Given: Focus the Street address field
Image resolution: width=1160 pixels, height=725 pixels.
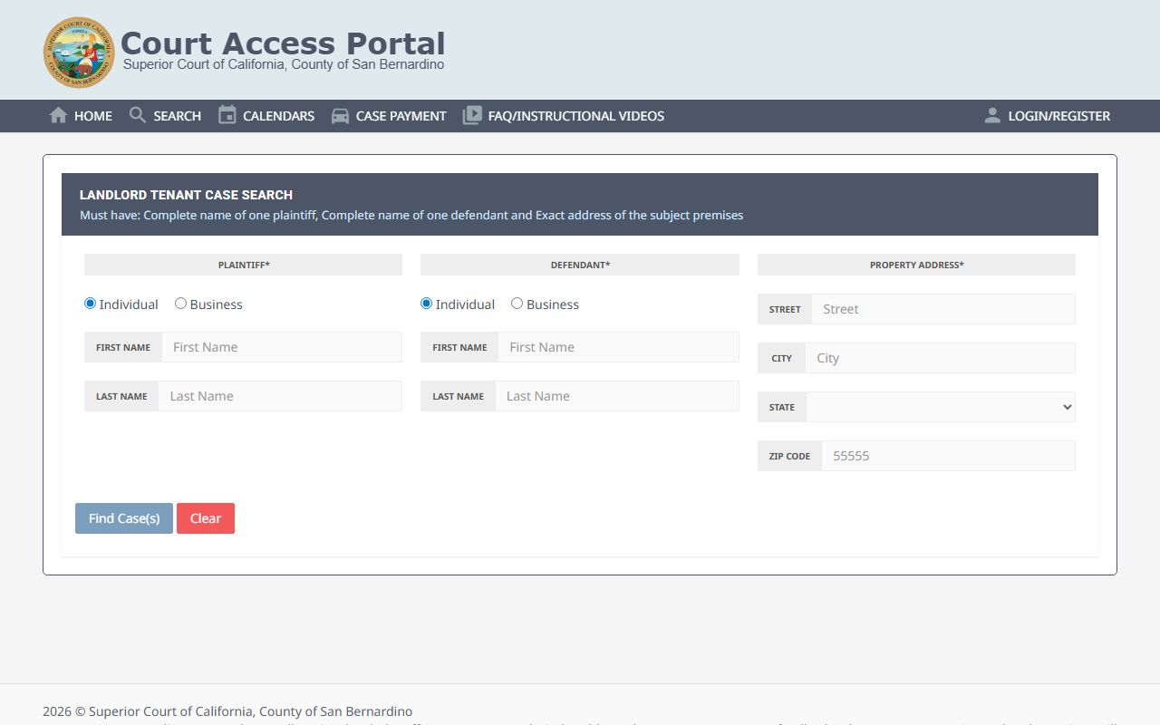Looking at the screenshot, I should pos(943,309).
